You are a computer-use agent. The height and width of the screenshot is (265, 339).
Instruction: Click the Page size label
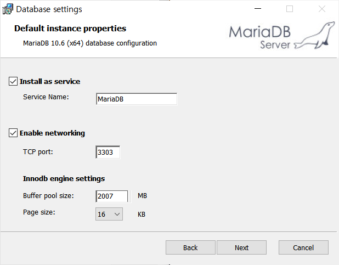click(39, 212)
